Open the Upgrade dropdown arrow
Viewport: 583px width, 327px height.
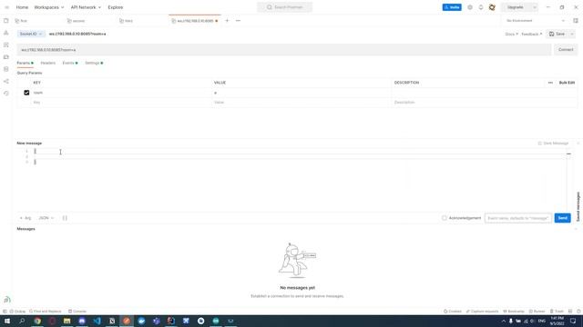point(535,7)
